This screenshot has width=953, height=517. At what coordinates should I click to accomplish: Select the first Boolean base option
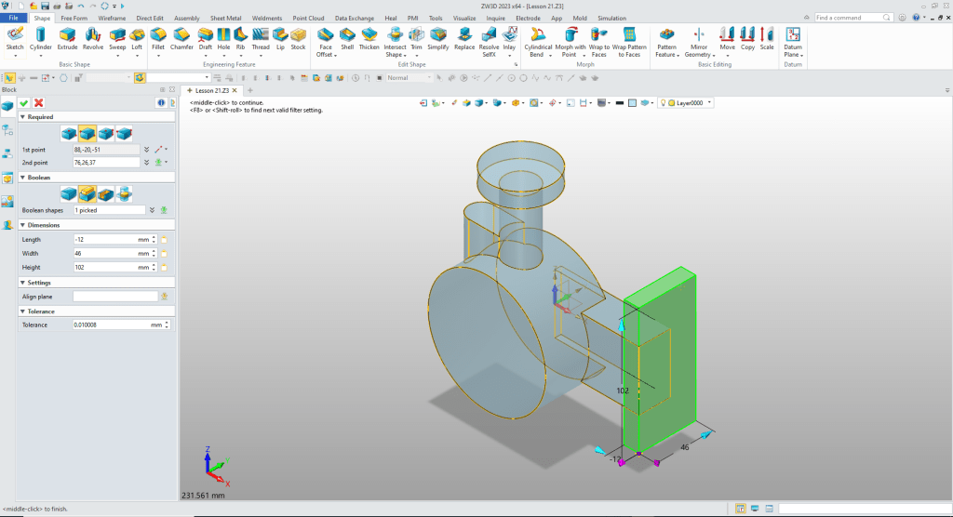click(x=69, y=193)
